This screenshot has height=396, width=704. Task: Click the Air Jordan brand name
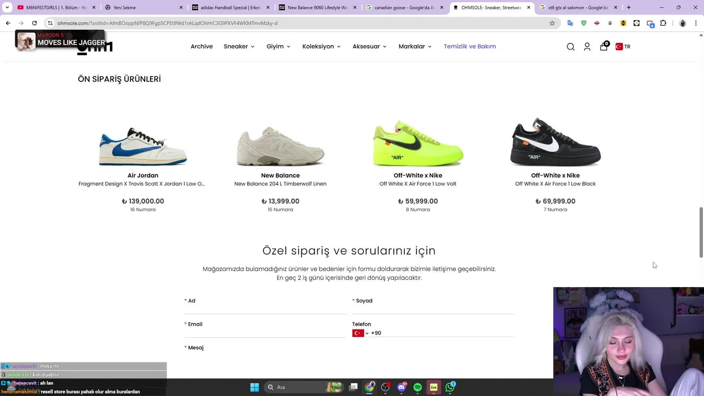pos(143,175)
